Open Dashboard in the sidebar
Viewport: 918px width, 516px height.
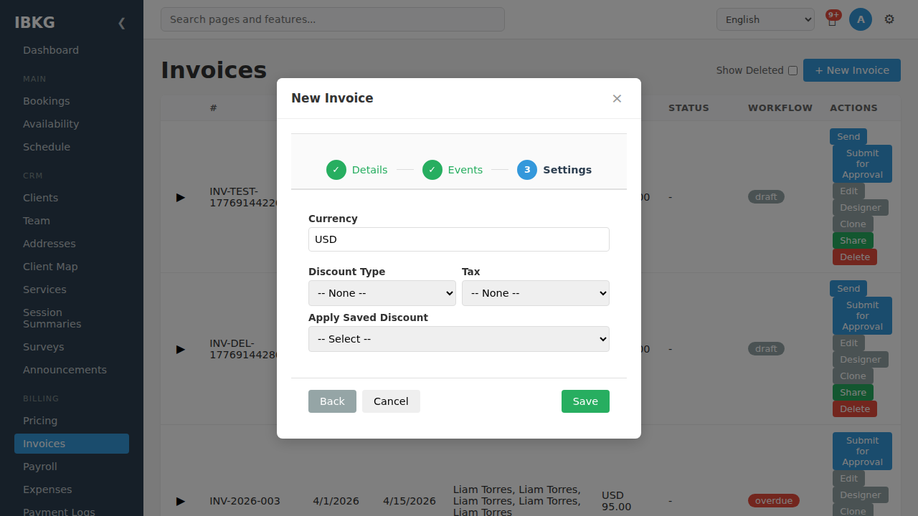[72, 50]
